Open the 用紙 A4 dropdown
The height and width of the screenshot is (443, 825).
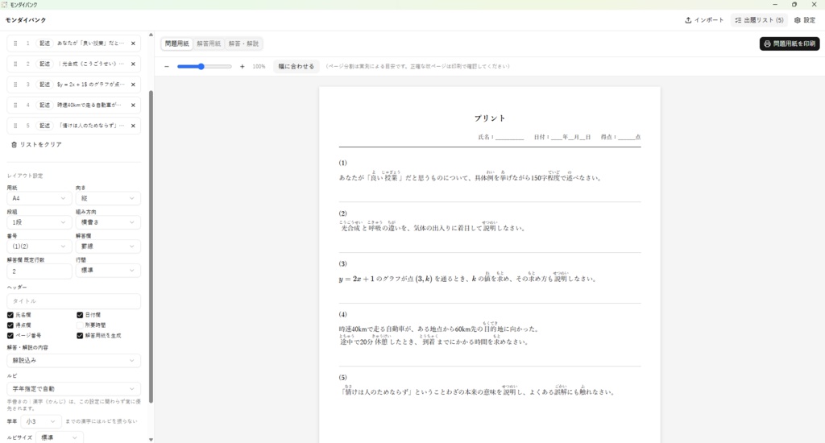pos(39,198)
